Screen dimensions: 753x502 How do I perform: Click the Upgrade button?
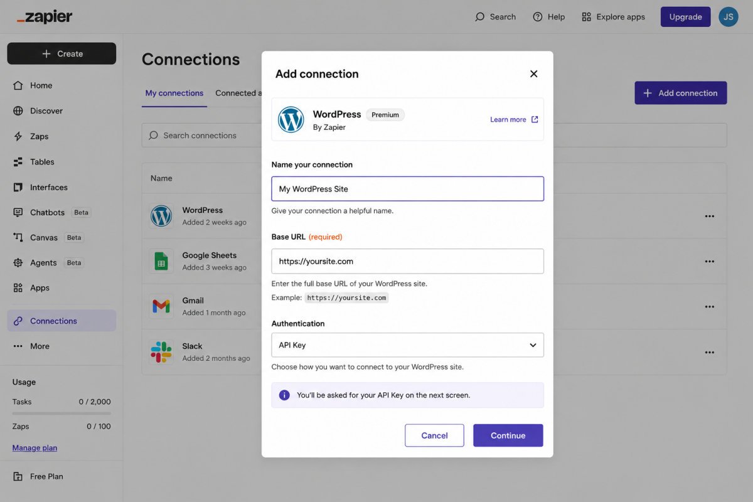click(x=685, y=17)
